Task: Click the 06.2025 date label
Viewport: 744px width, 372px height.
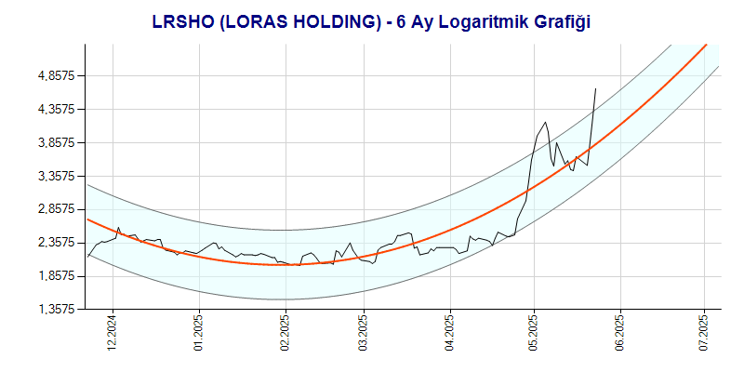Action: click(620, 333)
